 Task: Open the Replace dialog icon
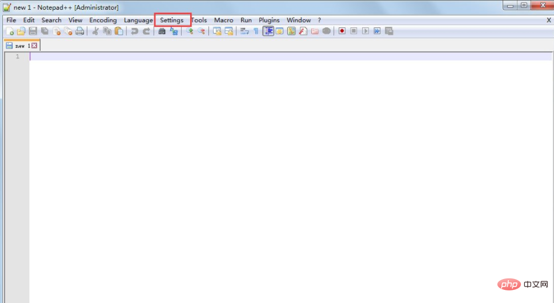174,31
